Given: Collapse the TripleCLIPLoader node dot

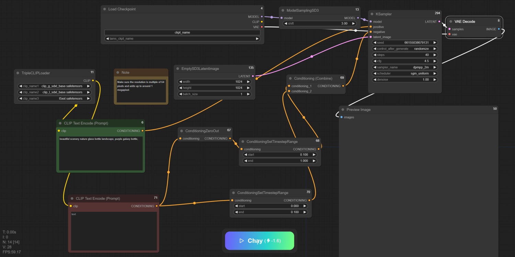Looking at the screenshot, I should tap(18, 73).
